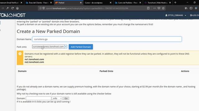
Task: Click the Domain Name input field
Action: (107, 39)
